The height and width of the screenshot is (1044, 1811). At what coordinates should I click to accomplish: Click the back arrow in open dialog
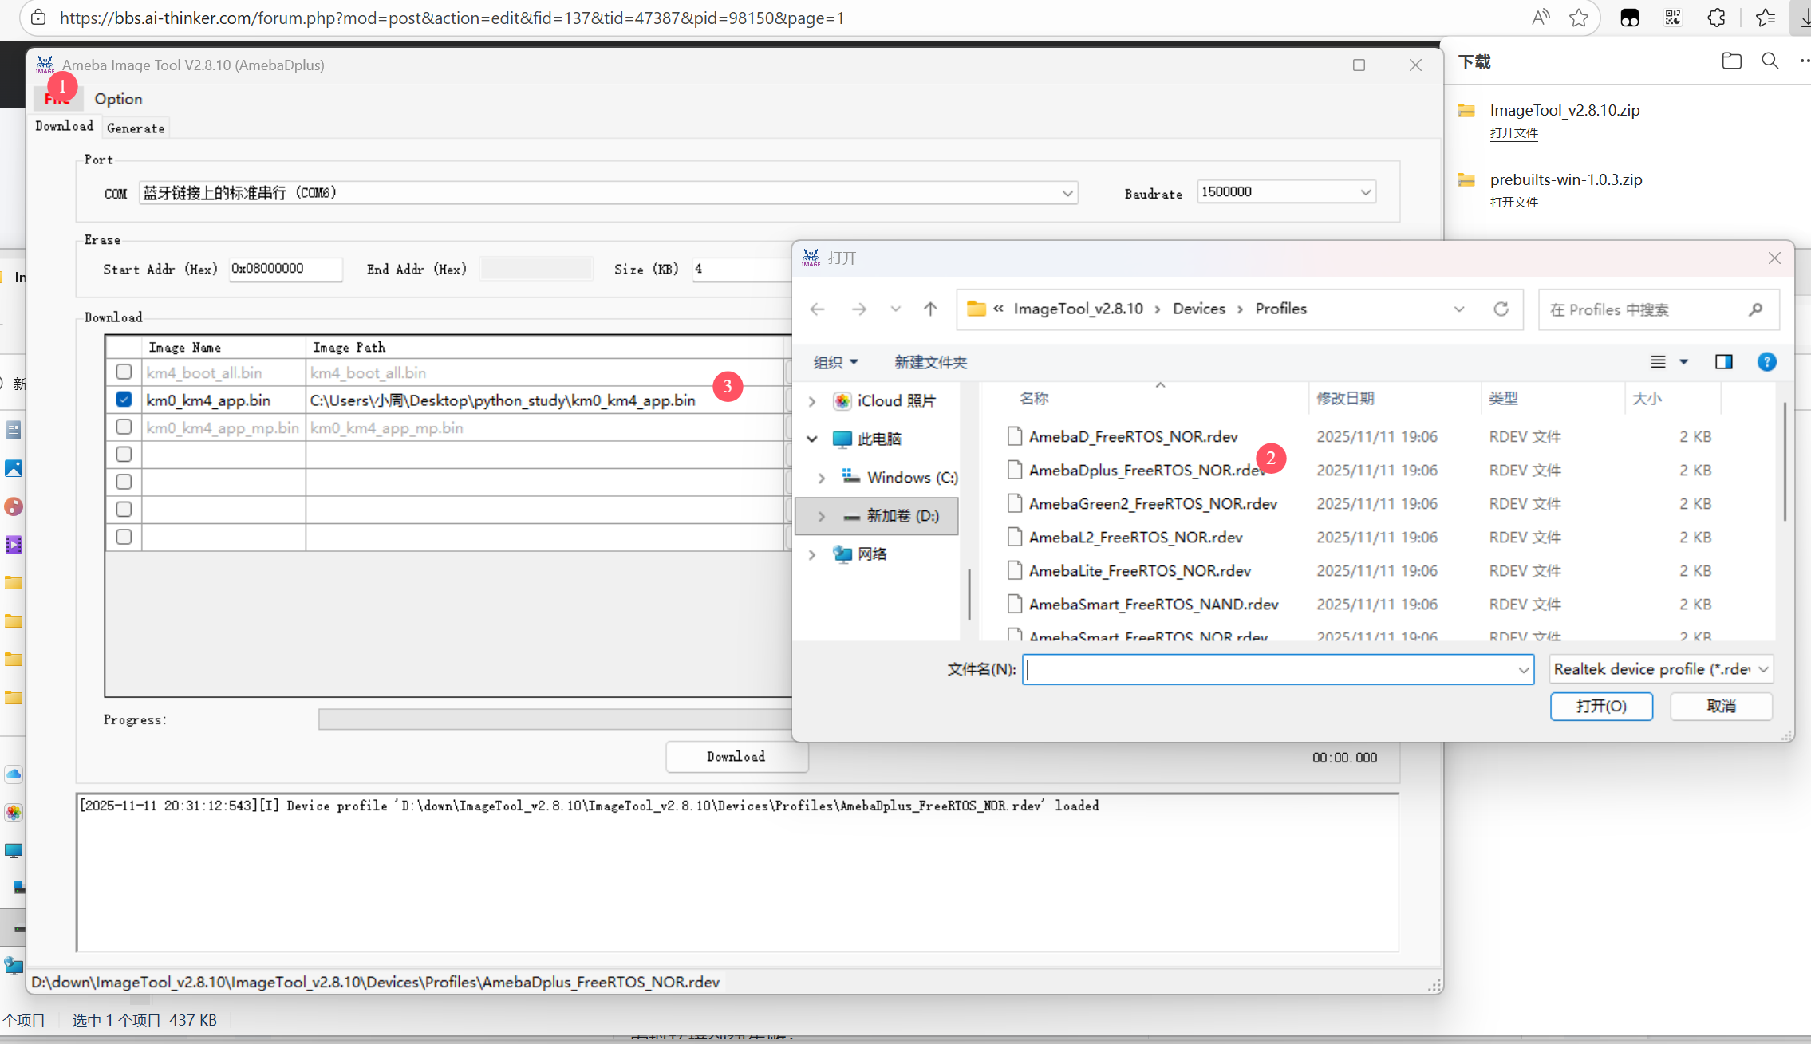click(x=817, y=309)
